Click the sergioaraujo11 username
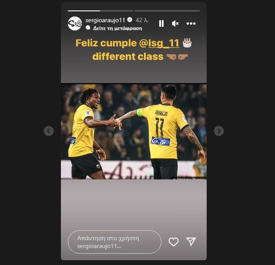Screen dimensions: 275x265 point(105,20)
